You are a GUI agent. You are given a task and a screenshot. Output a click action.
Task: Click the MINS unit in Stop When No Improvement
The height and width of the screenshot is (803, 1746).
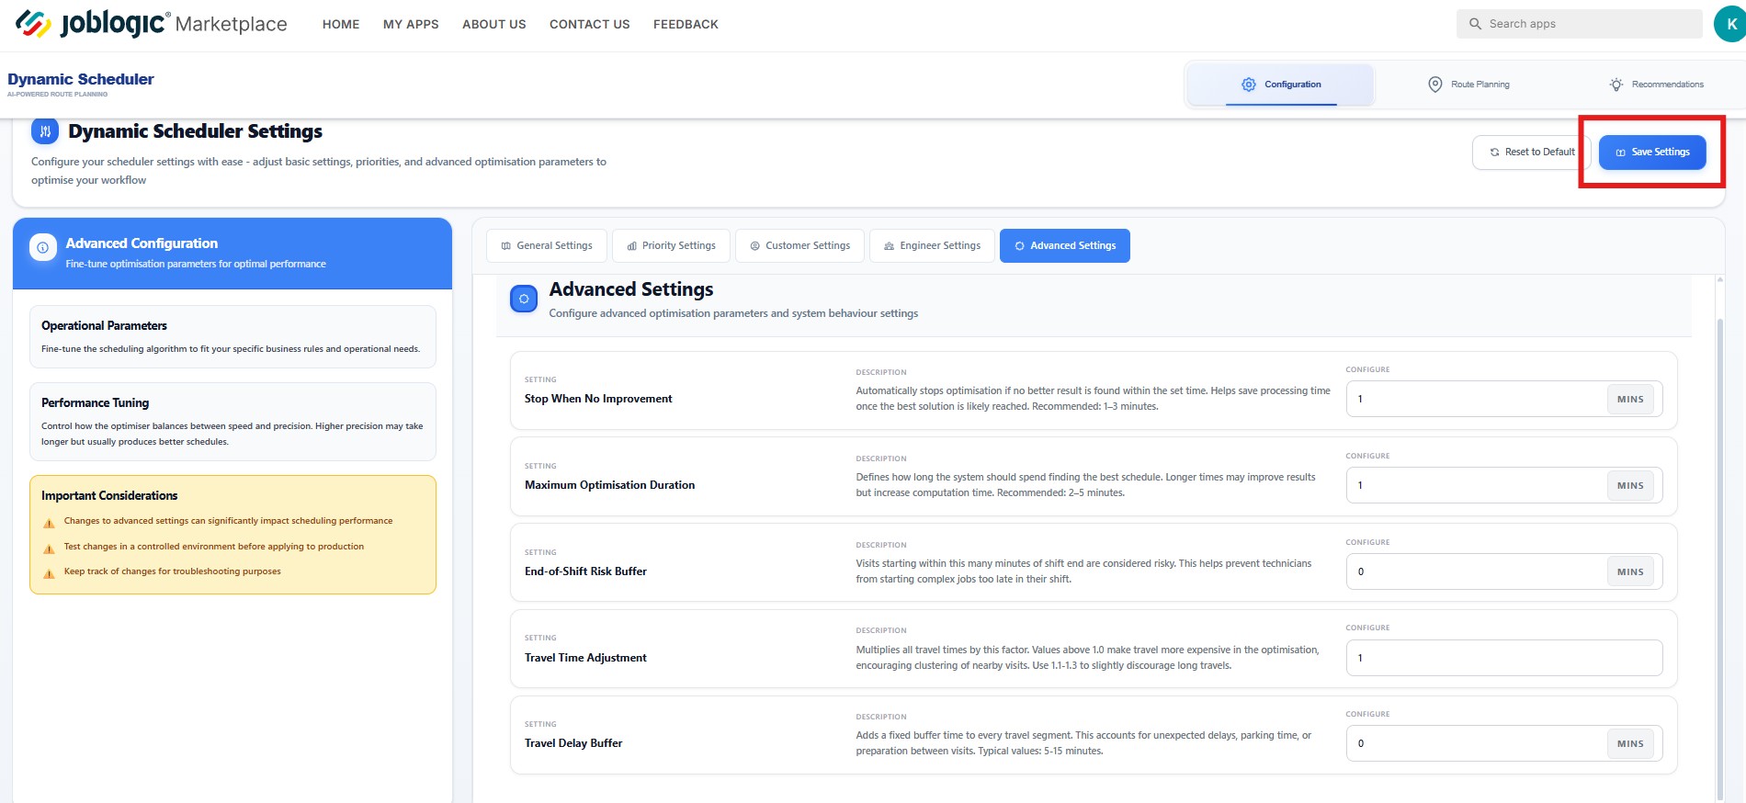[x=1630, y=399]
